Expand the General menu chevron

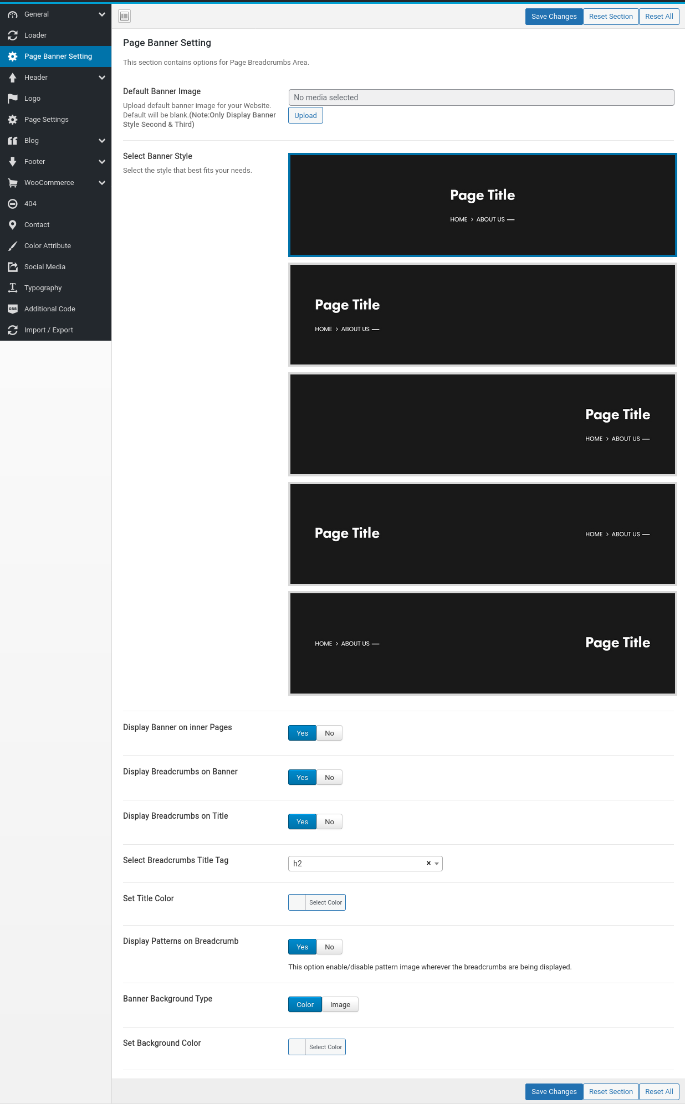tap(102, 14)
